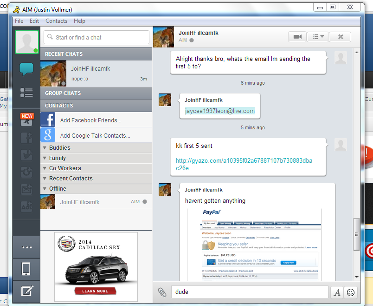Add mail account from sidebar icon
Viewport: 373px width, 306px height.
pos(26,189)
